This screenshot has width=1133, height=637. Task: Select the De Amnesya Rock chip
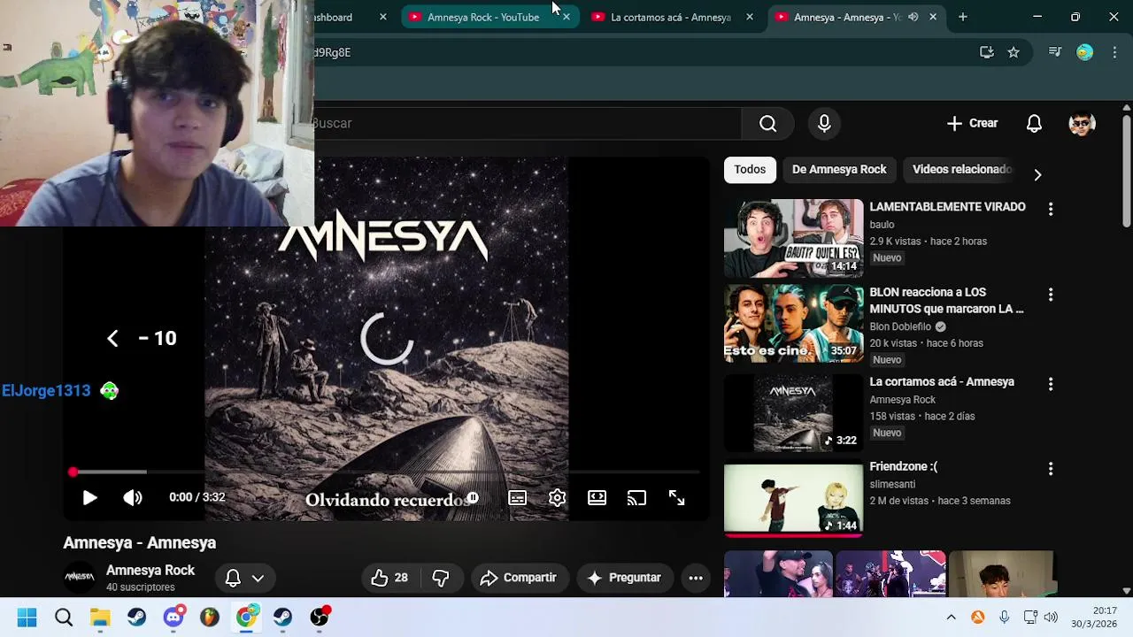click(x=839, y=170)
